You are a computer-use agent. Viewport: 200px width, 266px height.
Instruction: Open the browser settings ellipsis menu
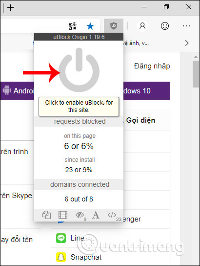tap(186, 26)
